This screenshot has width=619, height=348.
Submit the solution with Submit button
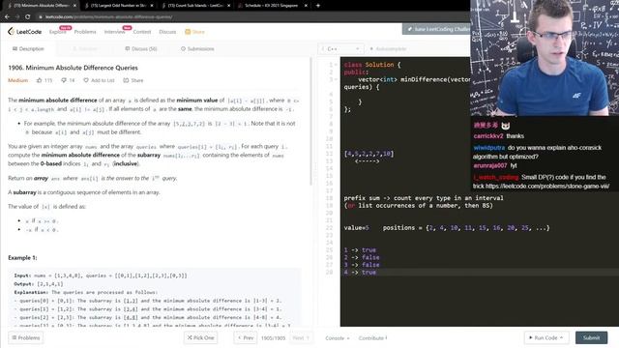(x=591, y=337)
